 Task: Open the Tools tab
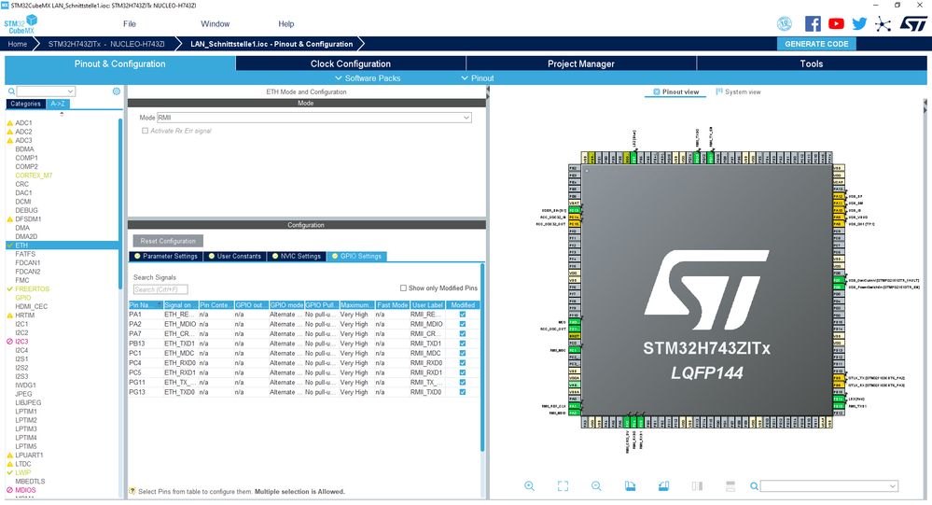coord(812,63)
